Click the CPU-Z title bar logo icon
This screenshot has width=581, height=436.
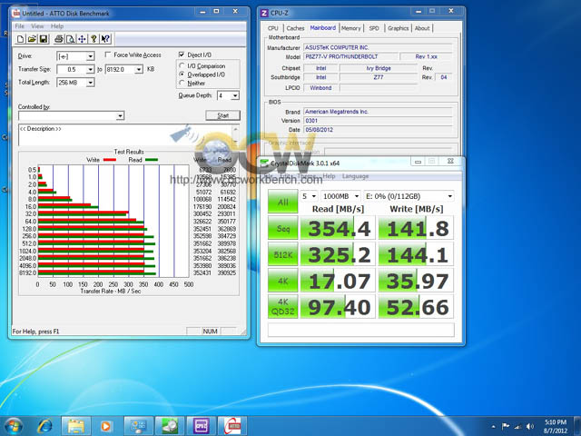[264, 13]
